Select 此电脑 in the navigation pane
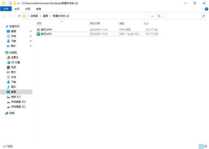The width and height of the screenshot is (209, 149). [13, 53]
